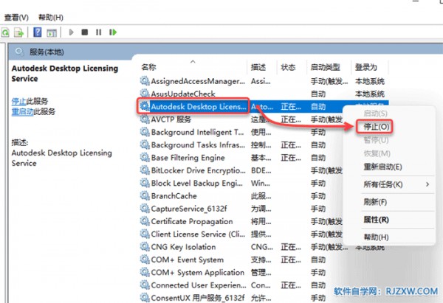443x303 pixels.
Task: Expand the 所有任务(K) submenu arrow
Action: (427, 184)
